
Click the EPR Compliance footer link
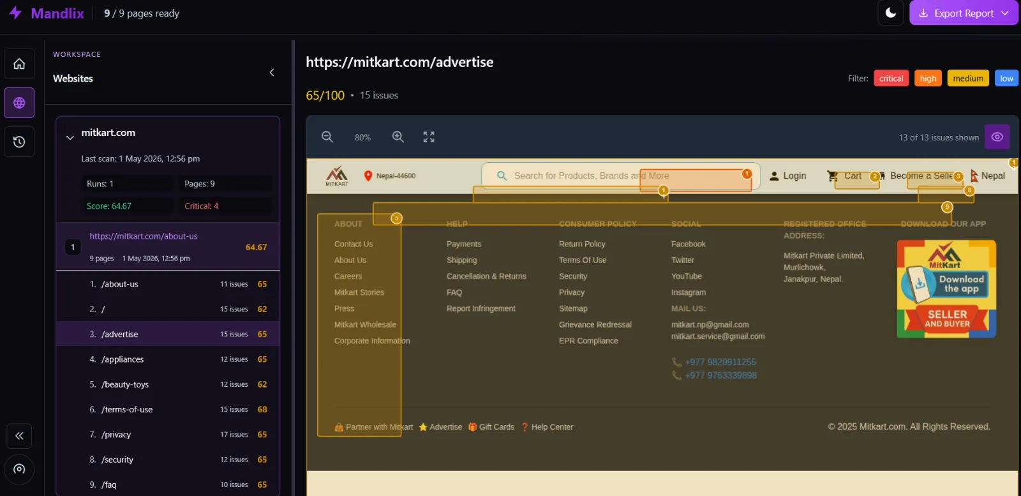click(588, 341)
